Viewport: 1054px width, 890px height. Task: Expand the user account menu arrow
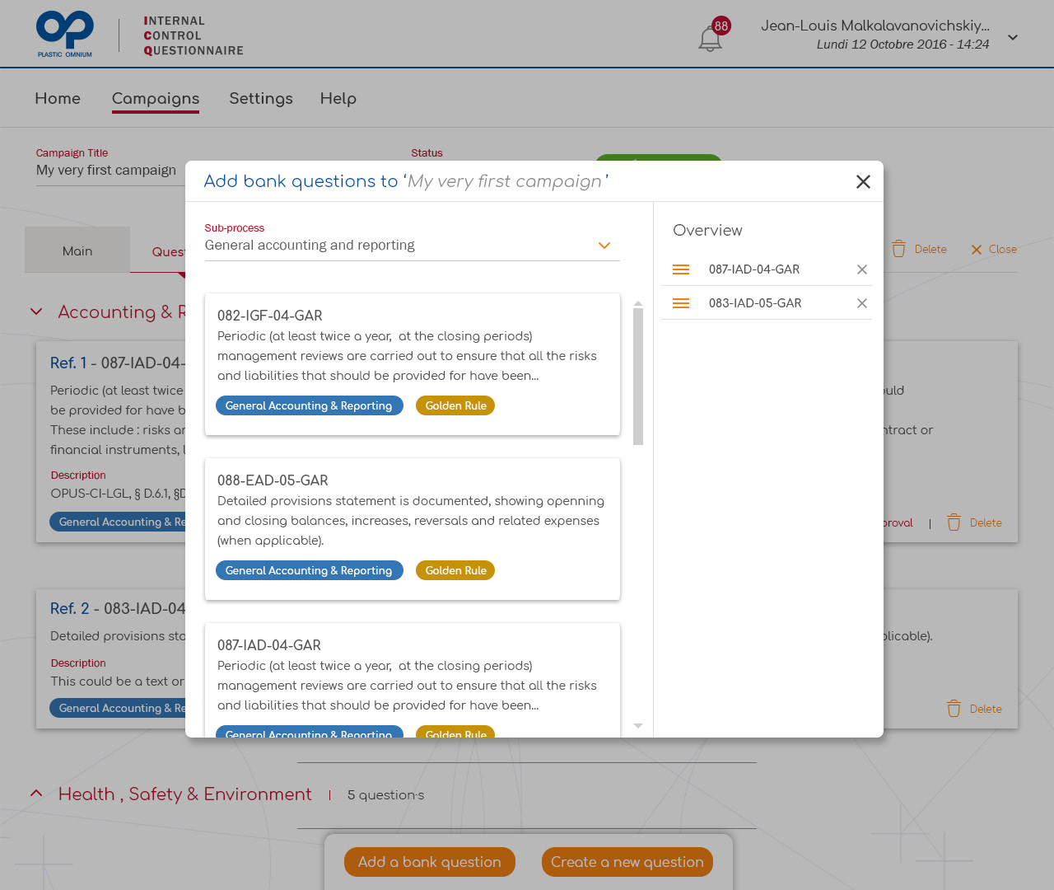1013,37
